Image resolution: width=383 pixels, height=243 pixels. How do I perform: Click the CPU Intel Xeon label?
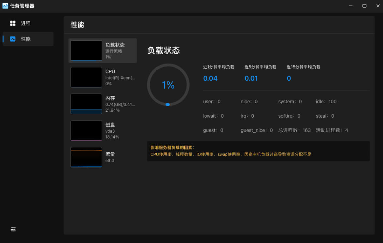(x=120, y=78)
